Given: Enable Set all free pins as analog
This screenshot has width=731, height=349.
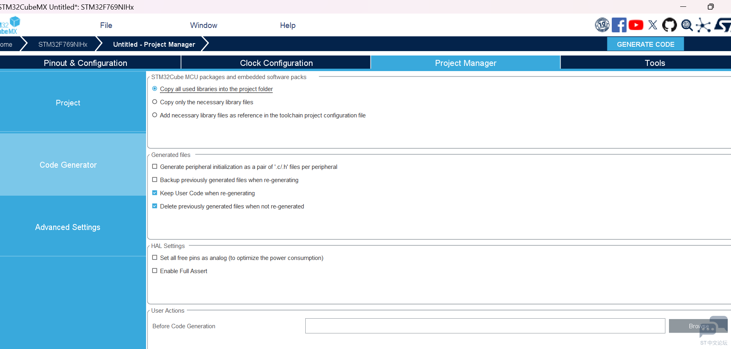Looking at the screenshot, I should click(155, 258).
